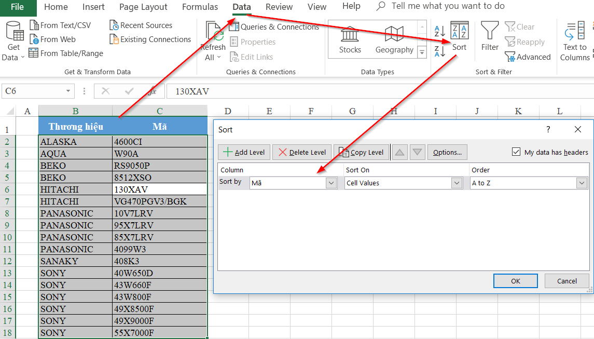Click the Insert Function fx icon
Image resolution: width=594 pixels, height=339 pixels.
pos(152,91)
